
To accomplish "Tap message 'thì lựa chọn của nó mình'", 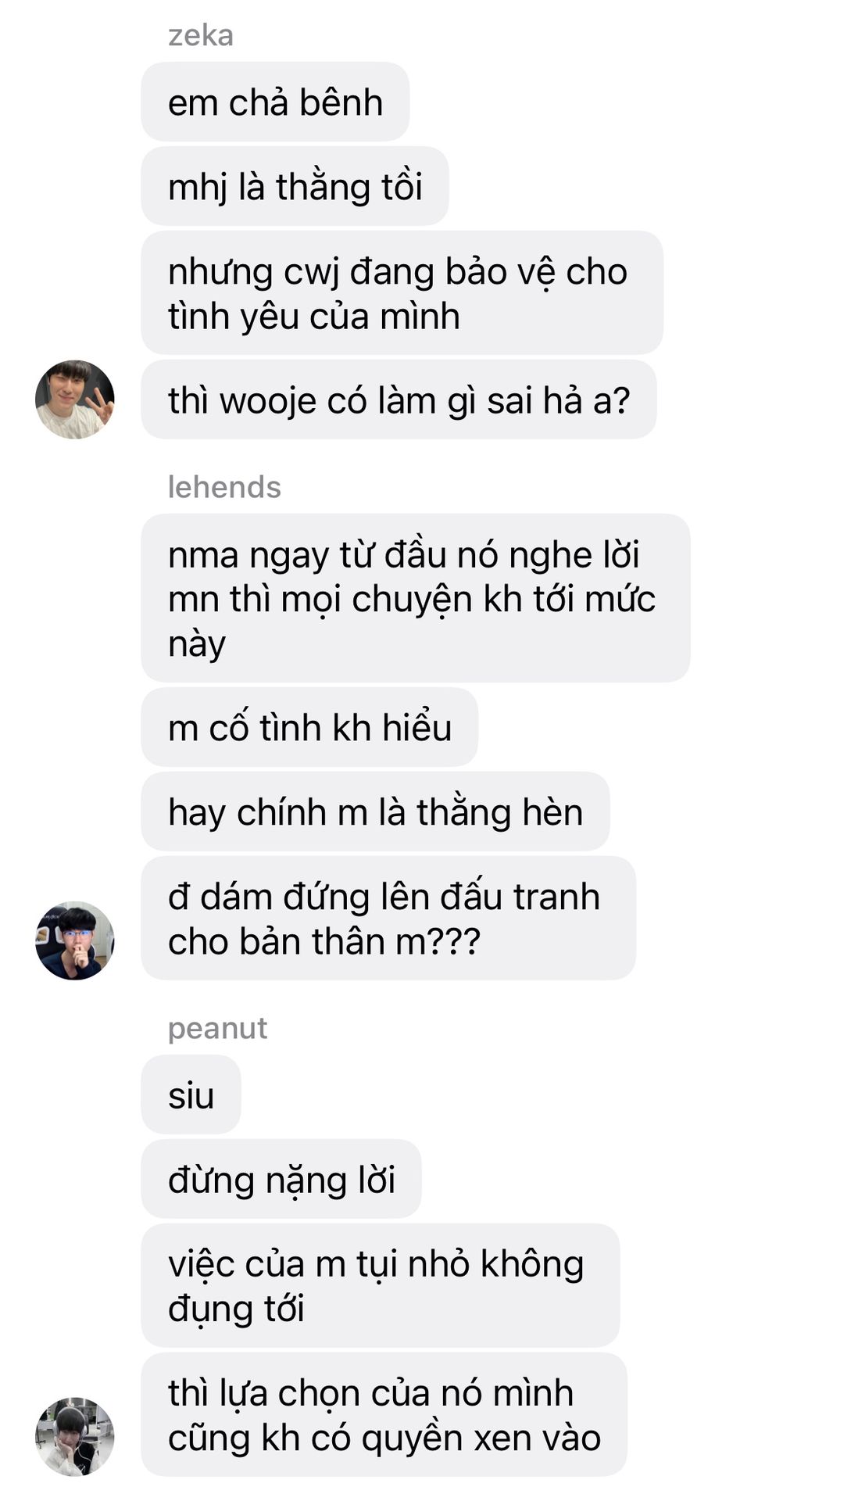I will pyautogui.click(x=384, y=1415).
